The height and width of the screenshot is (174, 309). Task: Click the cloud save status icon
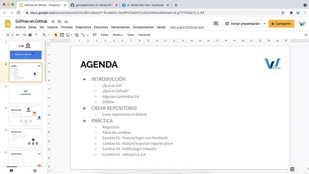[66, 21]
